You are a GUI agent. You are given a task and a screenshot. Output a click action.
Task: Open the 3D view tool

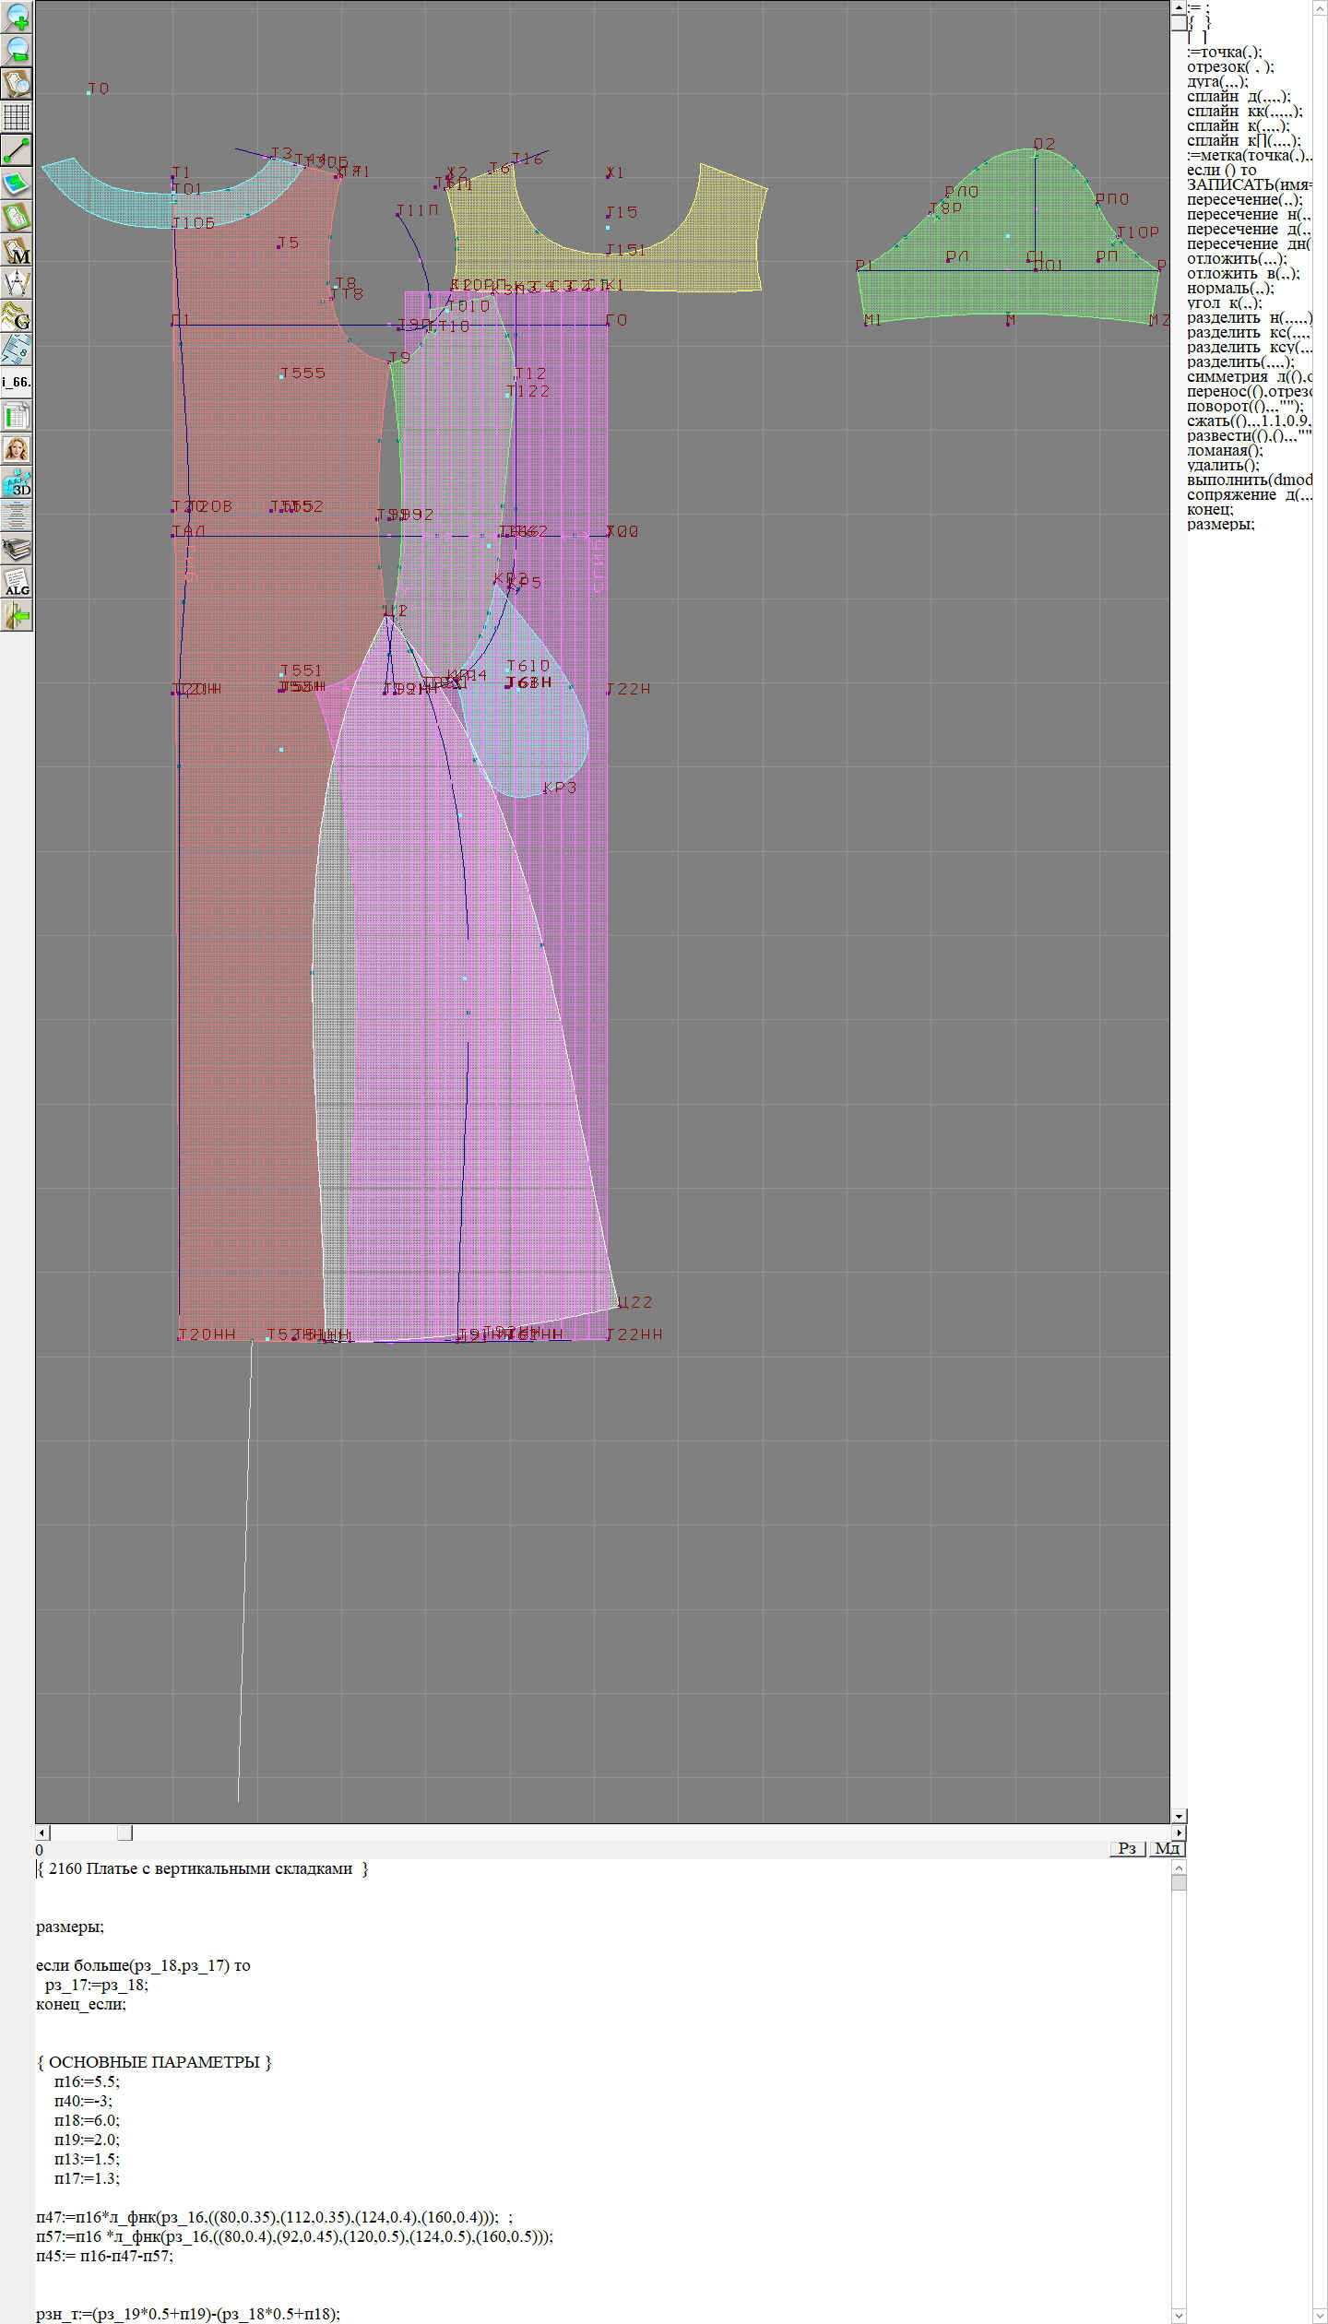[17, 482]
